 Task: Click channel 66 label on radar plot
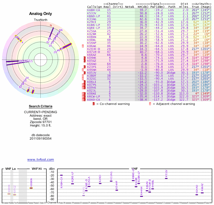[x=61, y=30]
